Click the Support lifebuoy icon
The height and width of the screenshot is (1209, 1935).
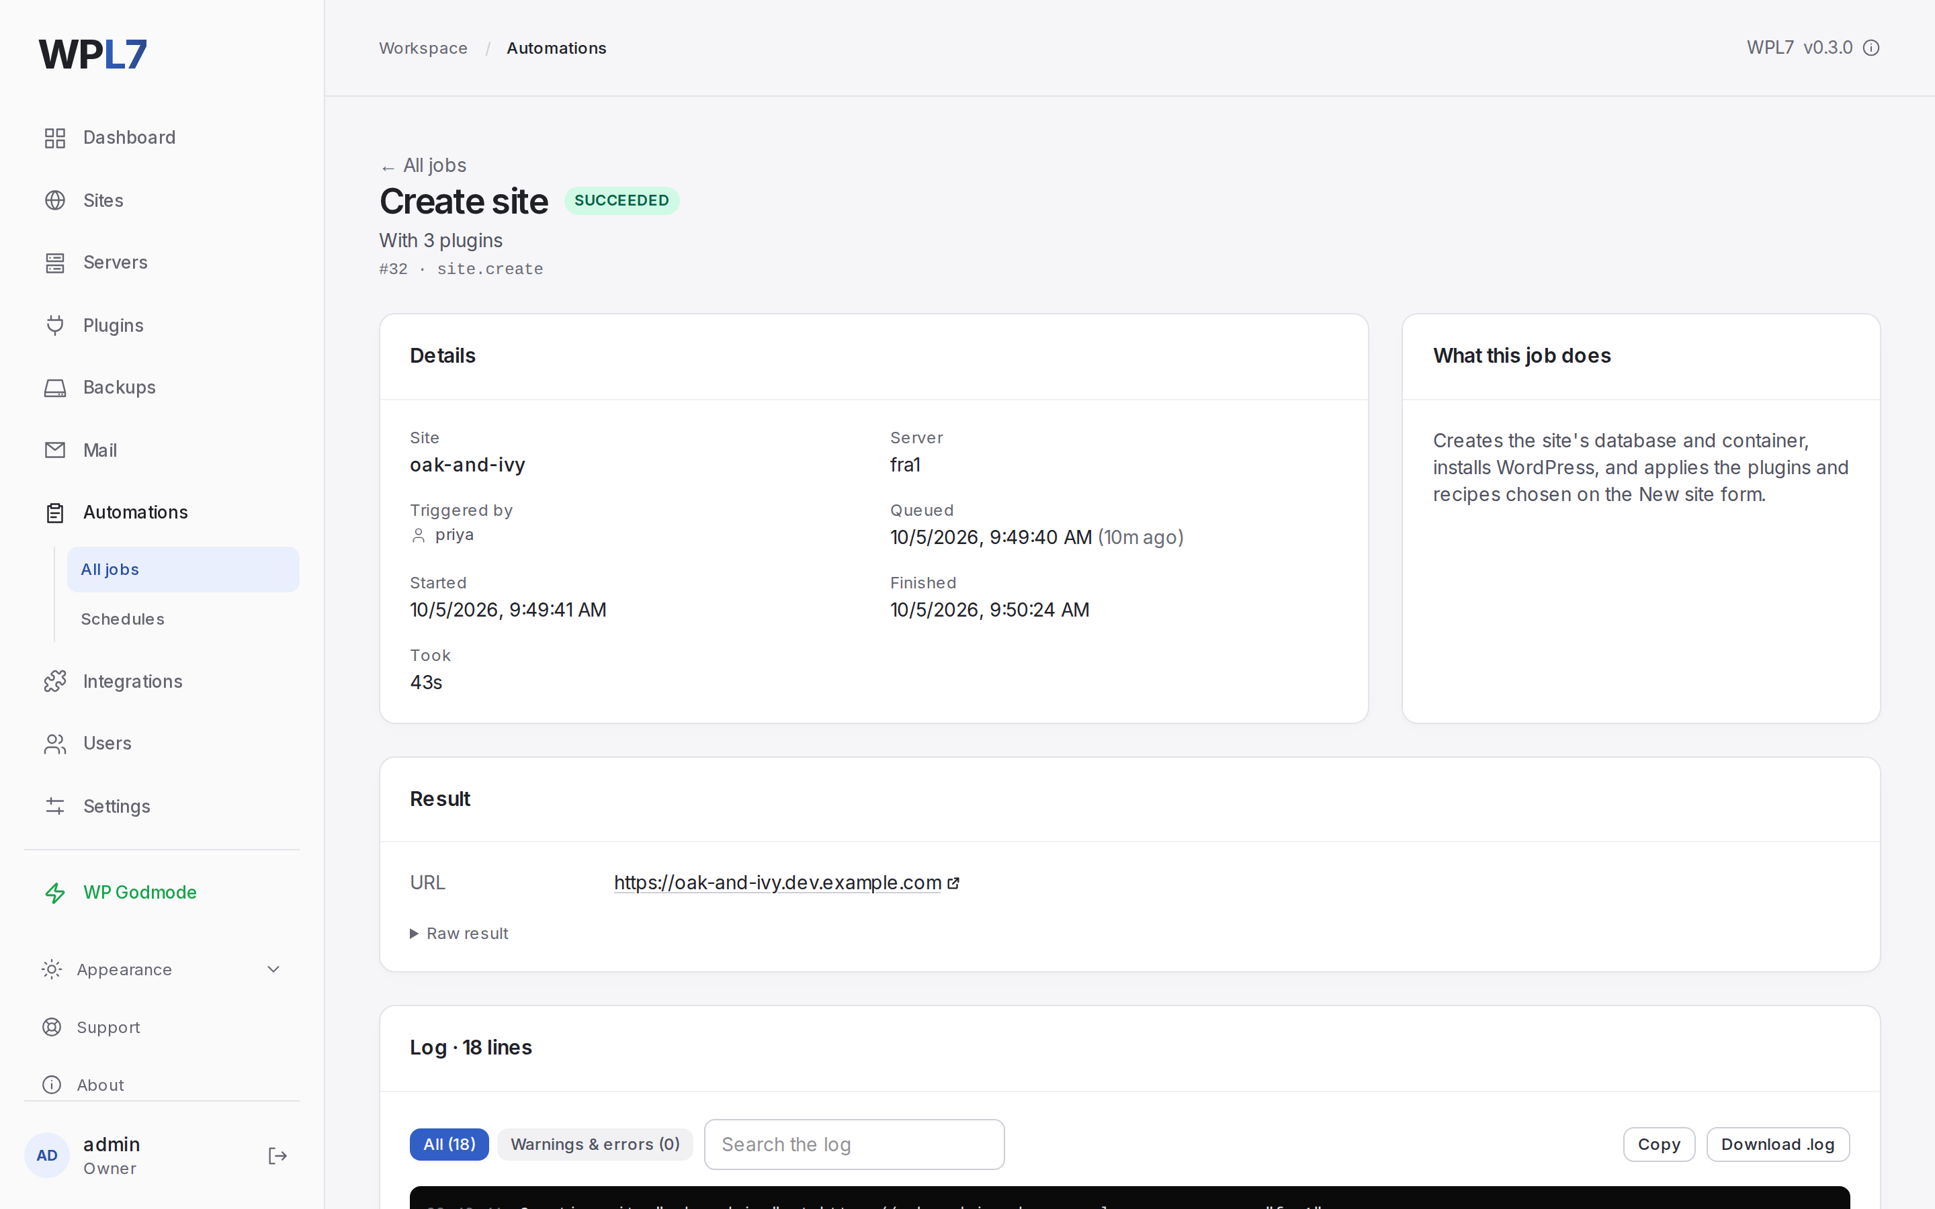tap(52, 1027)
